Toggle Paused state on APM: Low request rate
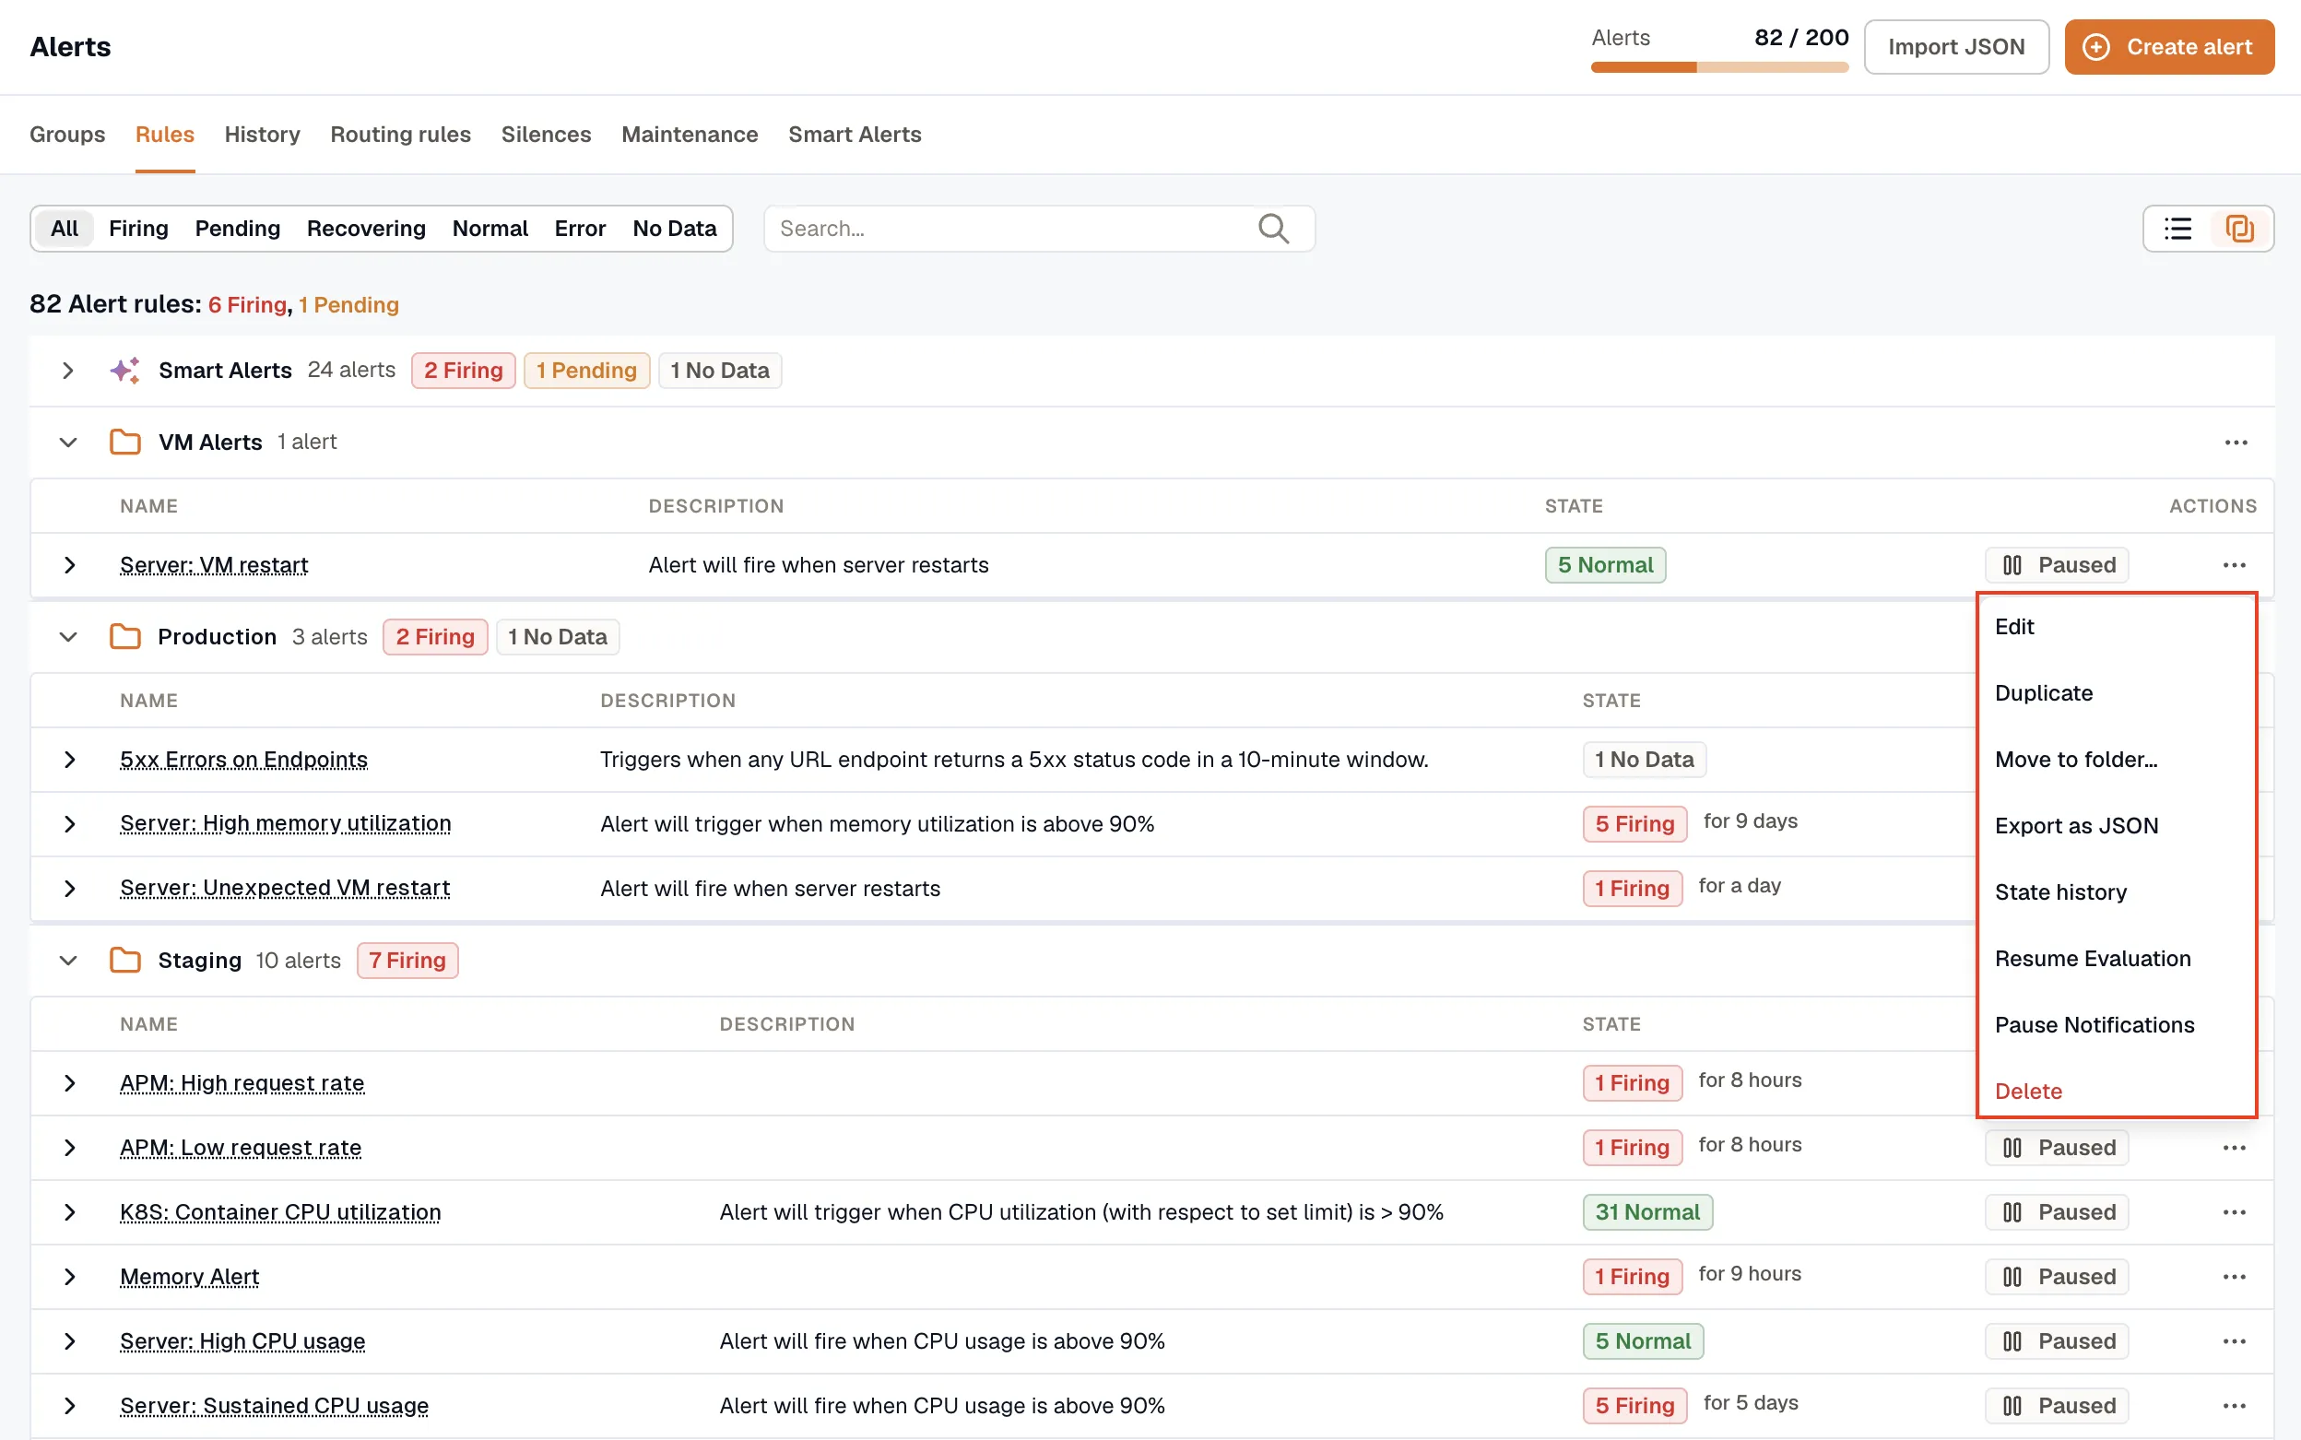 (x=2056, y=1148)
